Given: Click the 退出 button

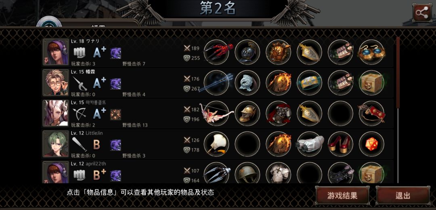Looking at the screenshot, I should pos(403,195).
